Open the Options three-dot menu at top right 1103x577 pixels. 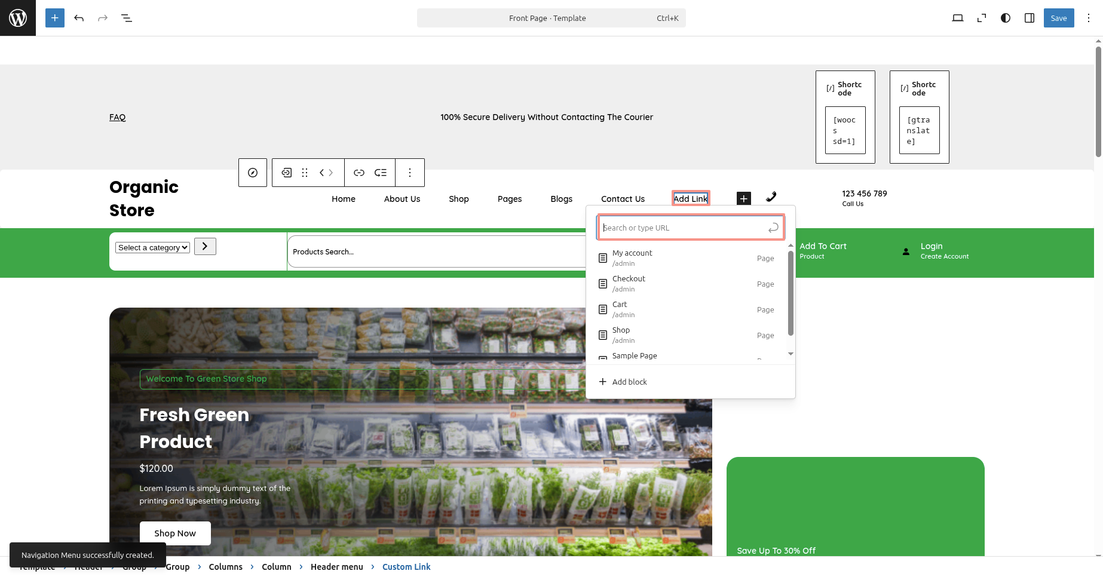click(1089, 18)
